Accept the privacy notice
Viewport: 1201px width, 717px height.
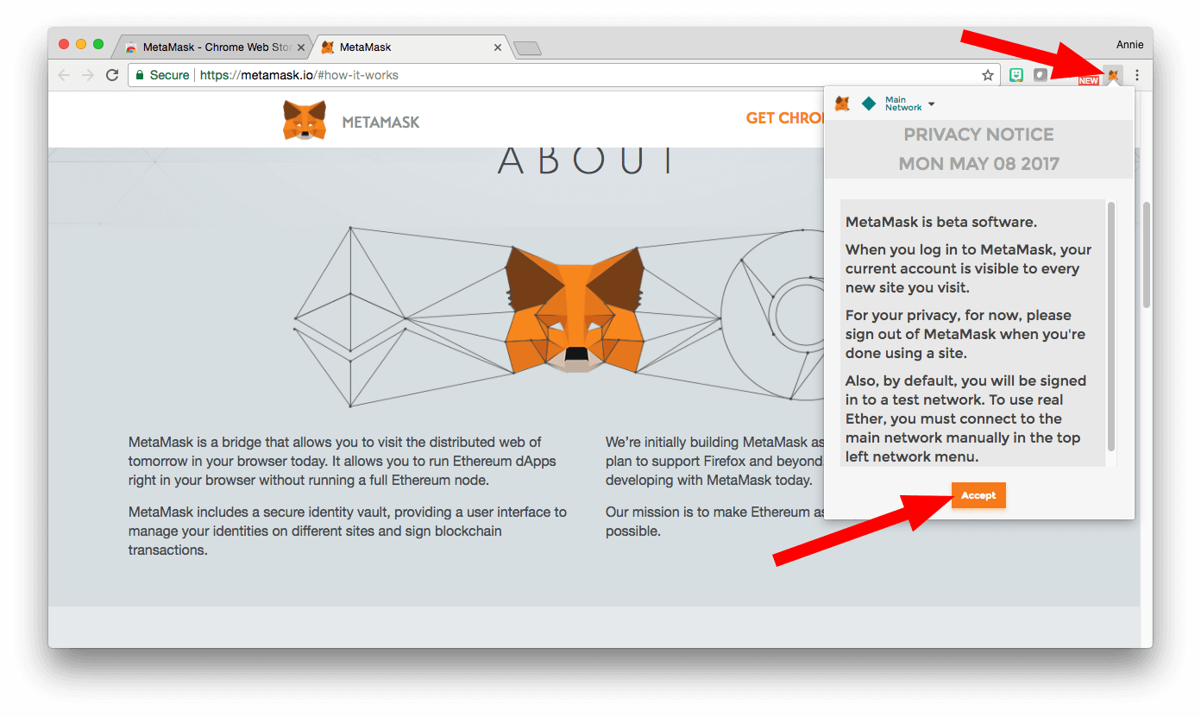pos(978,495)
